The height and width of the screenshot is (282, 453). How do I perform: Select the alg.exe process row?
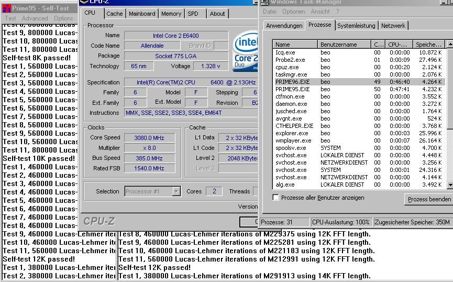coord(359,185)
